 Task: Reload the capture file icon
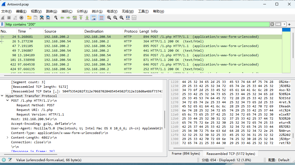48,18
